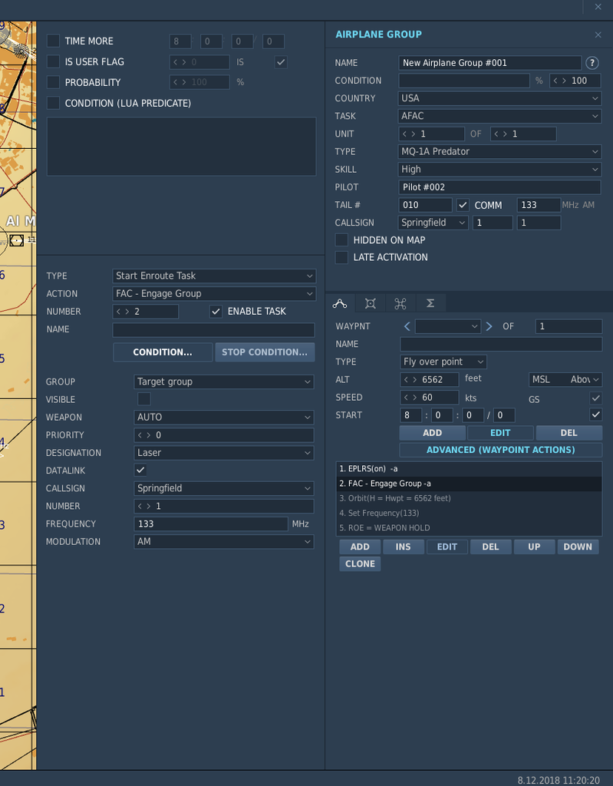The height and width of the screenshot is (786, 613).
Task: Uncheck the Datalink checkbox
Action: point(140,471)
